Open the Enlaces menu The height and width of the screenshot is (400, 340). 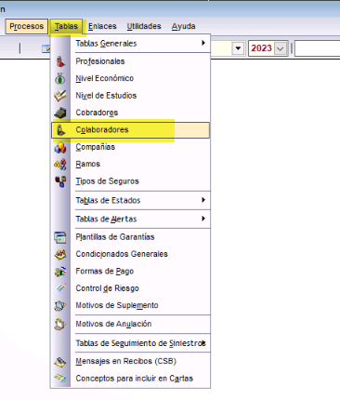102,26
